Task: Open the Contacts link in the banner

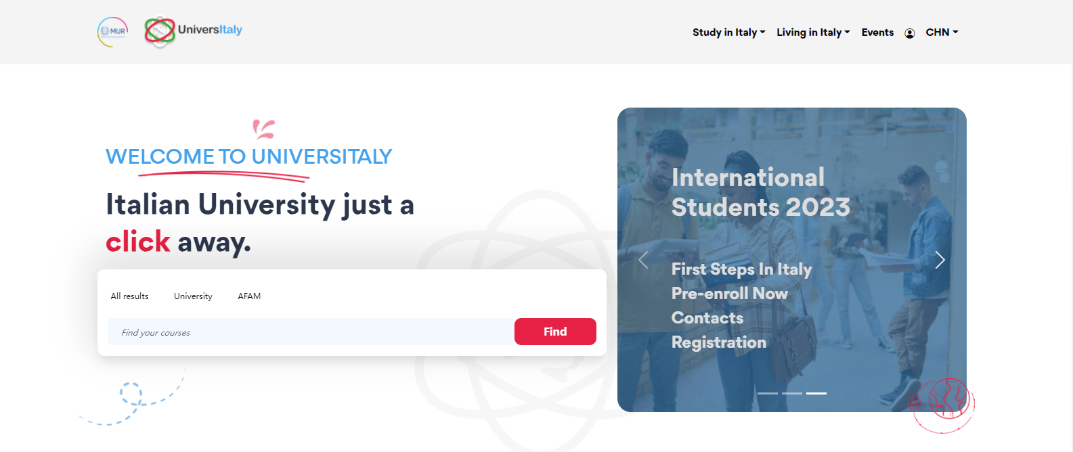Action: (x=707, y=318)
